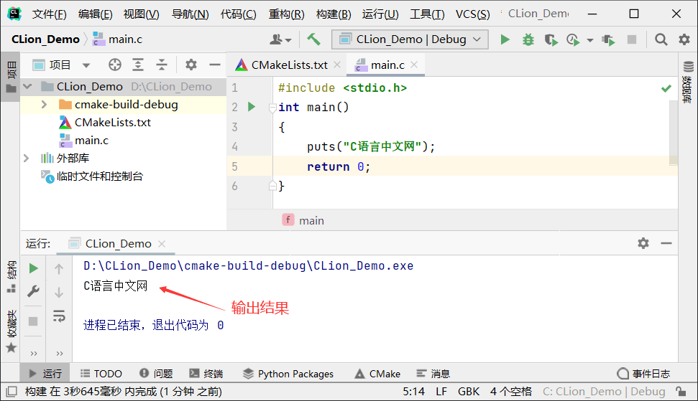Toggle the read-only lock icon in status bar
The width and height of the screenshot is (698, 401).
click(681, 392)
